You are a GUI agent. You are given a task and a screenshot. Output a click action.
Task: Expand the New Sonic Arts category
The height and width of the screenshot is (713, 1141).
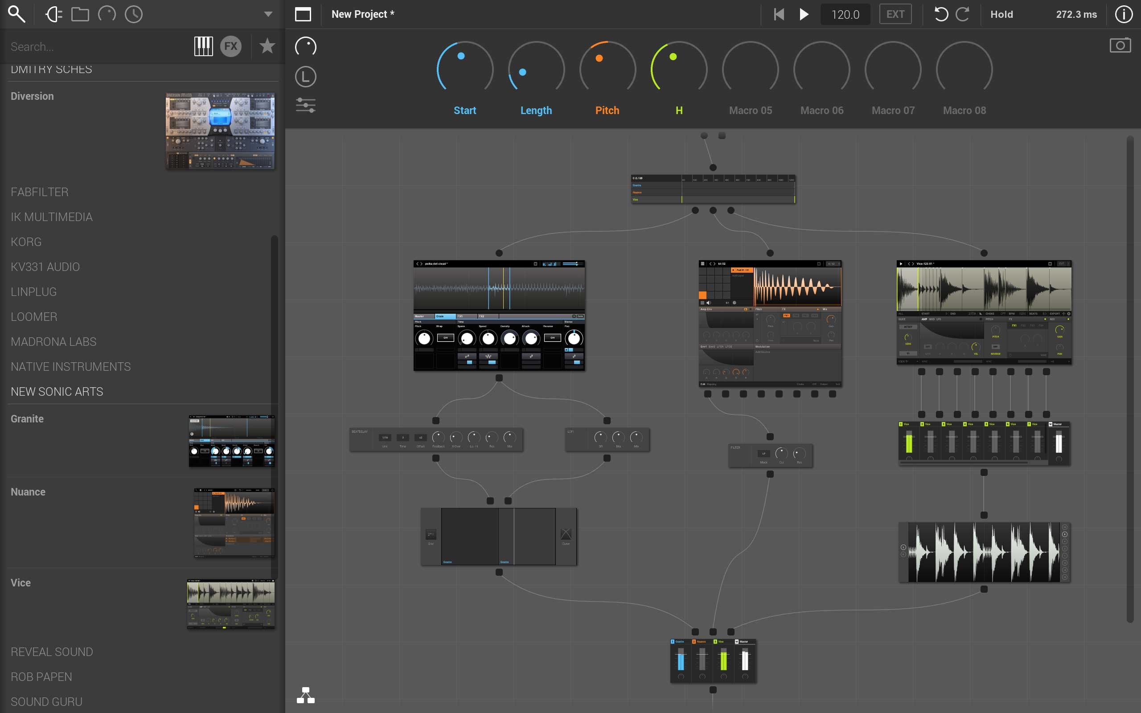pos(57,391)
